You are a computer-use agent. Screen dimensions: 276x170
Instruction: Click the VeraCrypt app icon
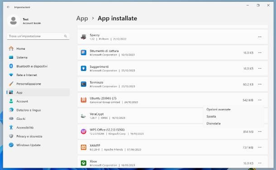[x=83, y=116]
